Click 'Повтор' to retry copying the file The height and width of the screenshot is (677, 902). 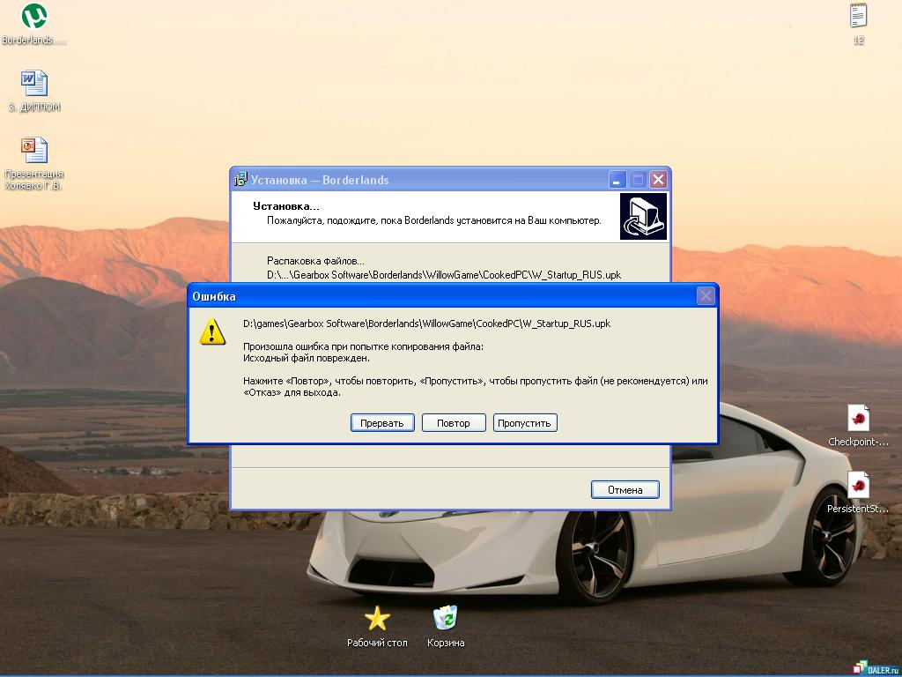click(x=454, y=423)
